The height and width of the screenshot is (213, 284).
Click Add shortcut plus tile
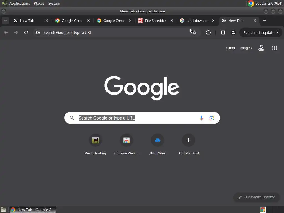click(x=189, y=144)
